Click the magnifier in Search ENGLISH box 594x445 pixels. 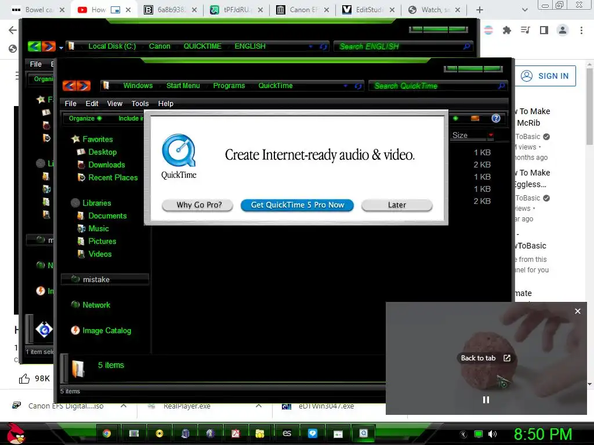click(467, 46)
